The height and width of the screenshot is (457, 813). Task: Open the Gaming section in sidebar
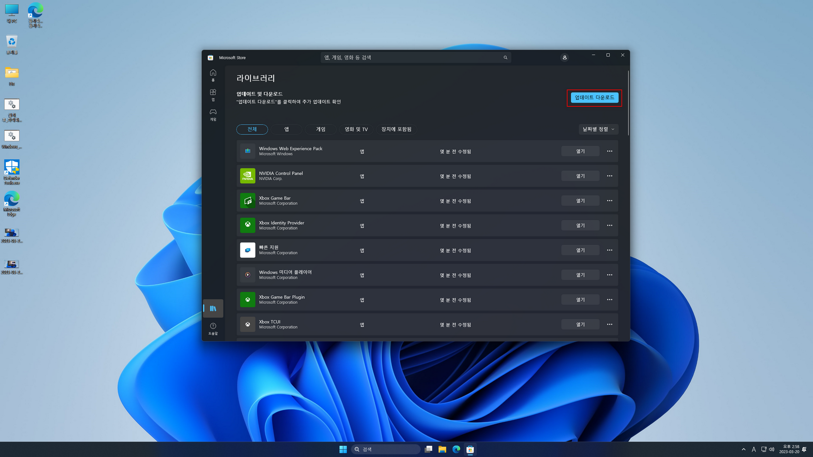(x=213, y=115)
